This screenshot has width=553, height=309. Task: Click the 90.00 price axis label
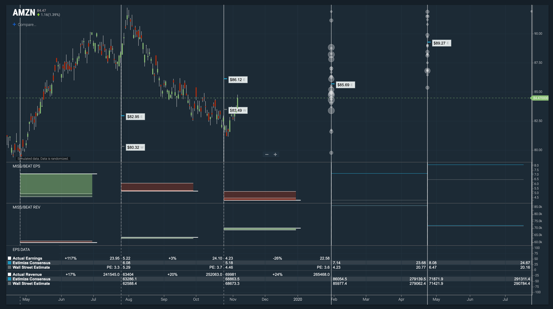point(538,33)
